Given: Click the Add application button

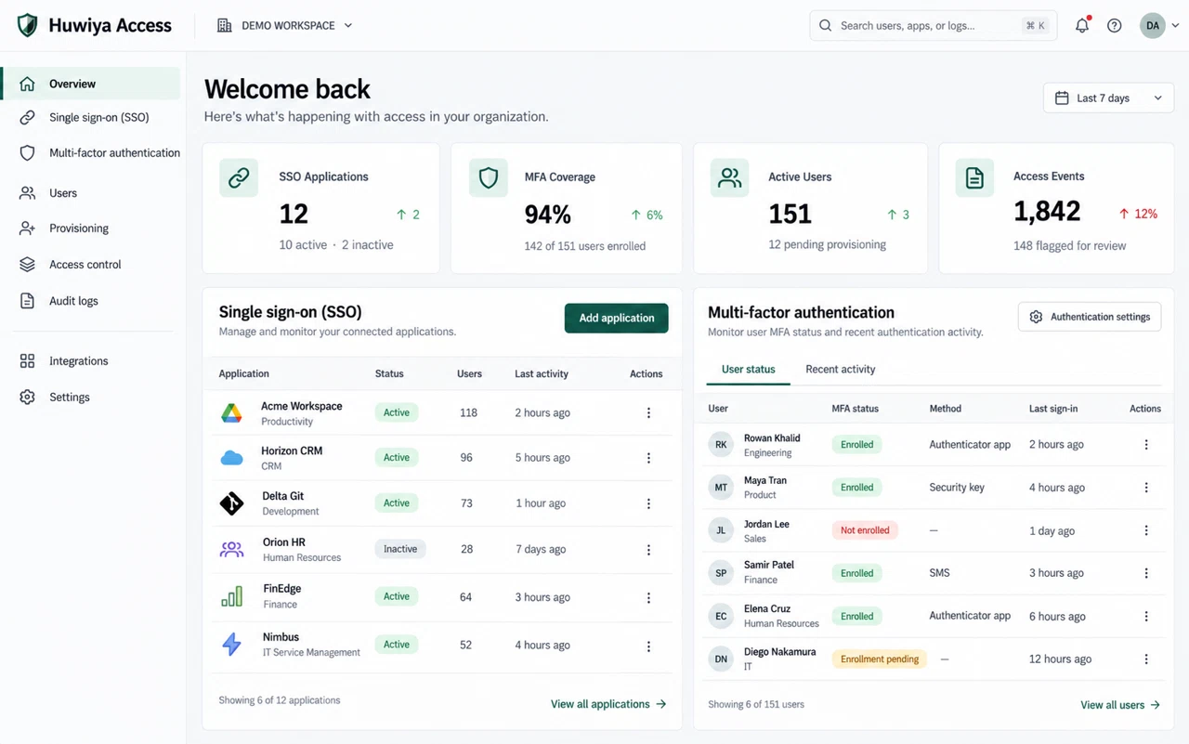Looking at the screenshot, I should 617,319.
